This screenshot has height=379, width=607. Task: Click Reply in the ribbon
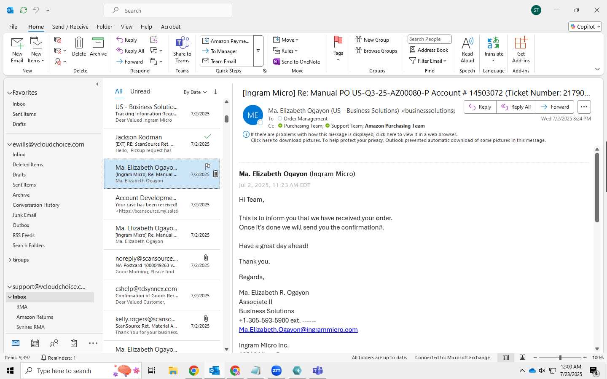pos(127,40)
